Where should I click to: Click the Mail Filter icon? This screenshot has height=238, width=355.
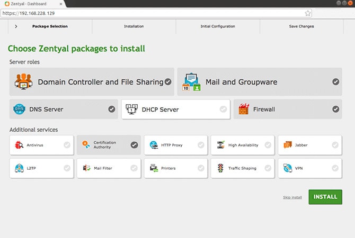[86, 168]
